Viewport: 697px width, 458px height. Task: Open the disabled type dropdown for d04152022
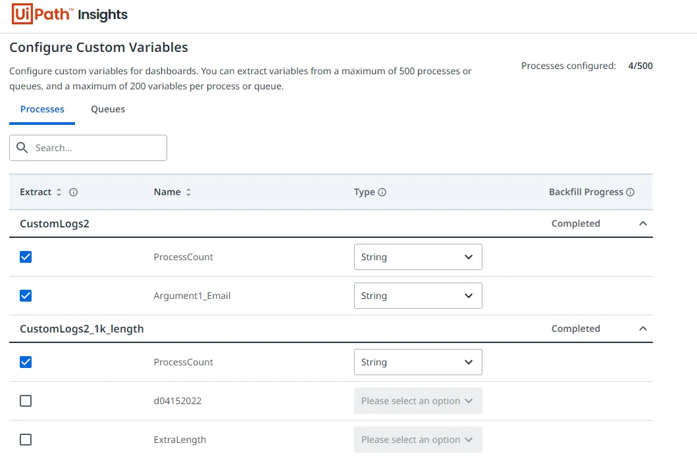(418, 401)
